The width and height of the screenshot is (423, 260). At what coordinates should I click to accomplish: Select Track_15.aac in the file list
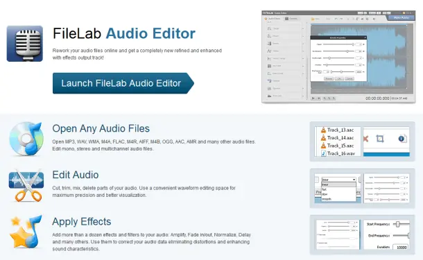pyautogui.click(x=340, y=146)
